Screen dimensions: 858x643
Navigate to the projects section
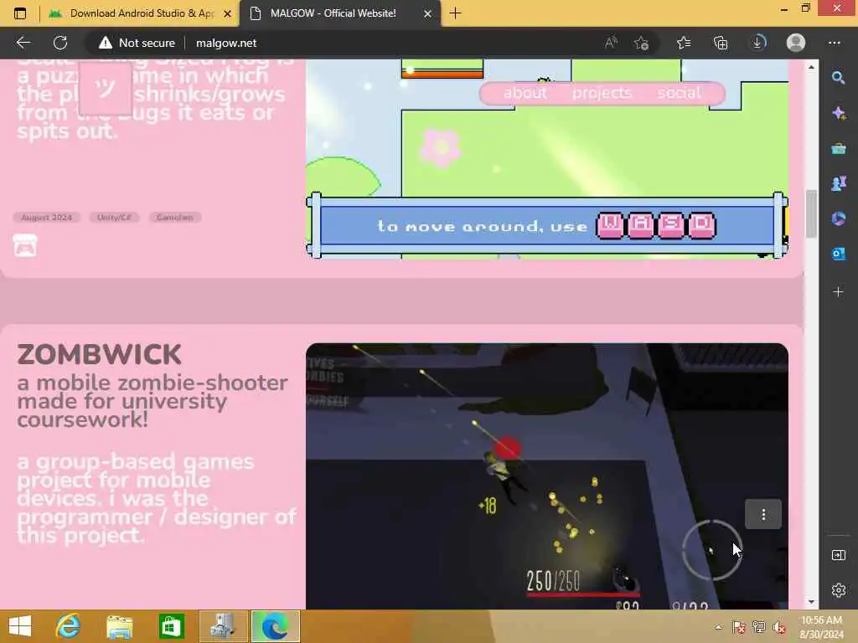[x=602, y=93]
